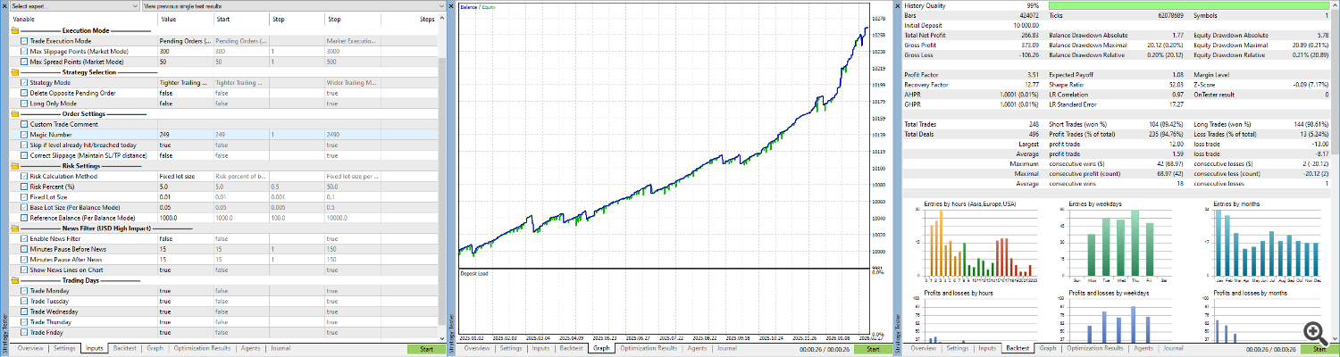
Task: Click the Deposit Load label under the graph
Action: pos(475,273)
